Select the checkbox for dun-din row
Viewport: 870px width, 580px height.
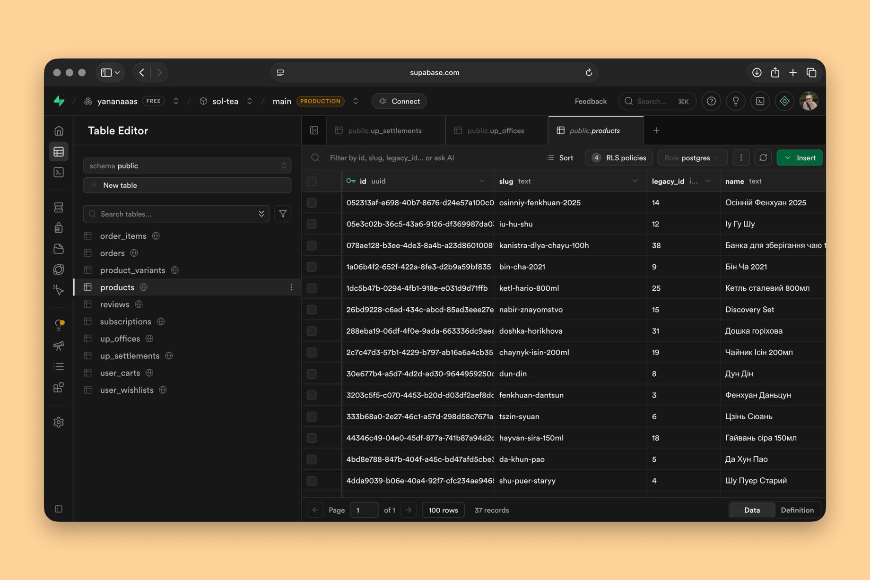coord(312,374)
